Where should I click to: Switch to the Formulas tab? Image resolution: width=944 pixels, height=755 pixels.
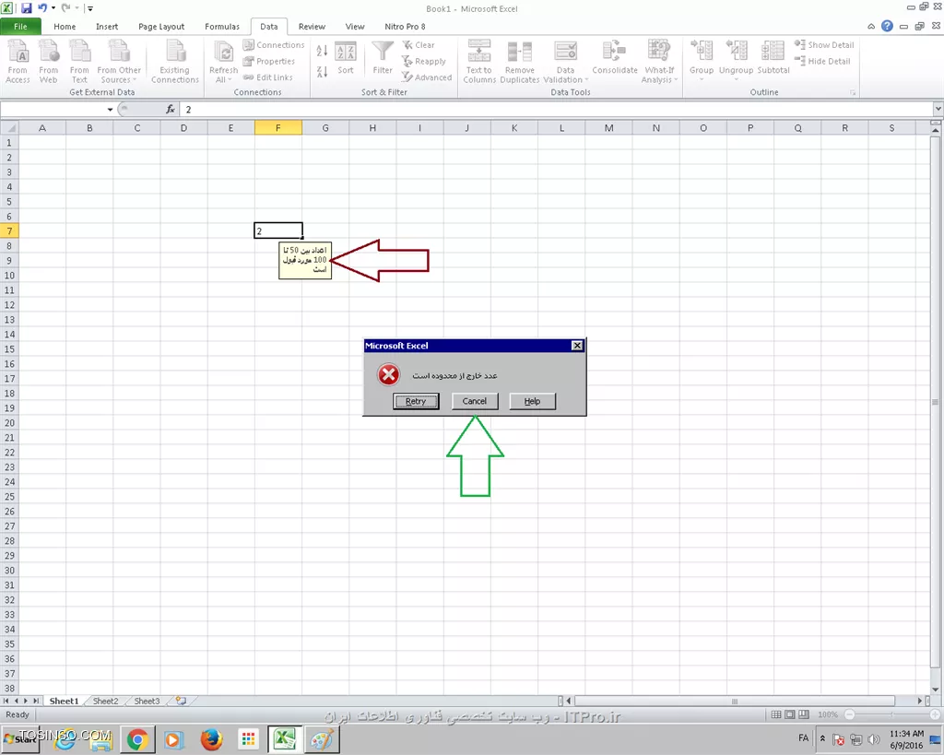click(x=222, y=27)
